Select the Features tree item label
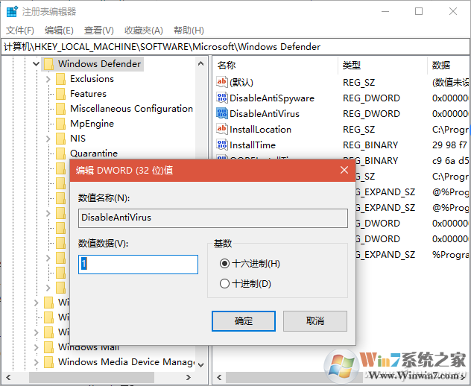 point(88,93)
